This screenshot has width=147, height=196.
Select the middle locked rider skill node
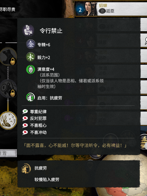pos(8,89)
